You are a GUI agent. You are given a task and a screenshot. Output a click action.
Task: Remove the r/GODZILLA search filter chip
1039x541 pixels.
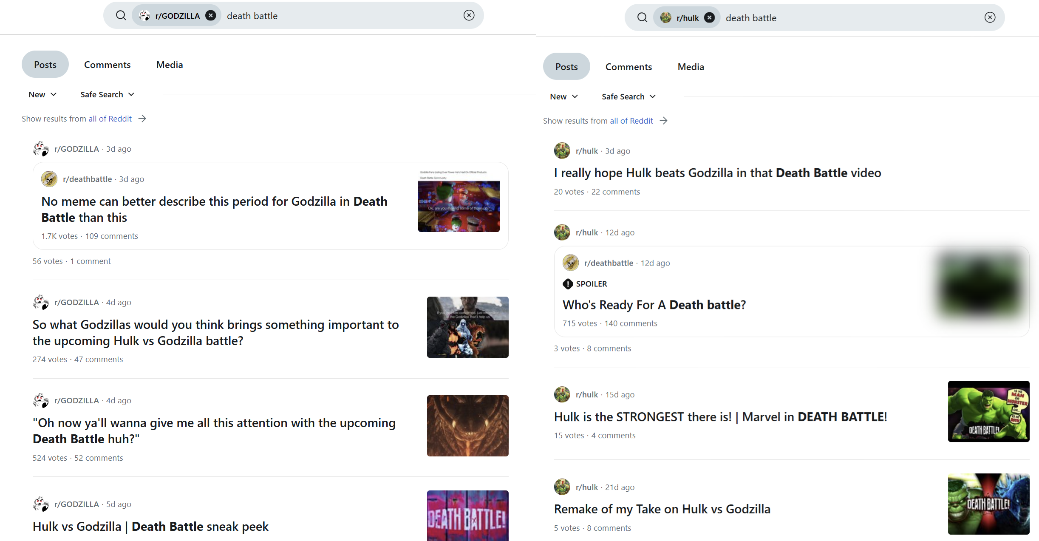(210, 16)
